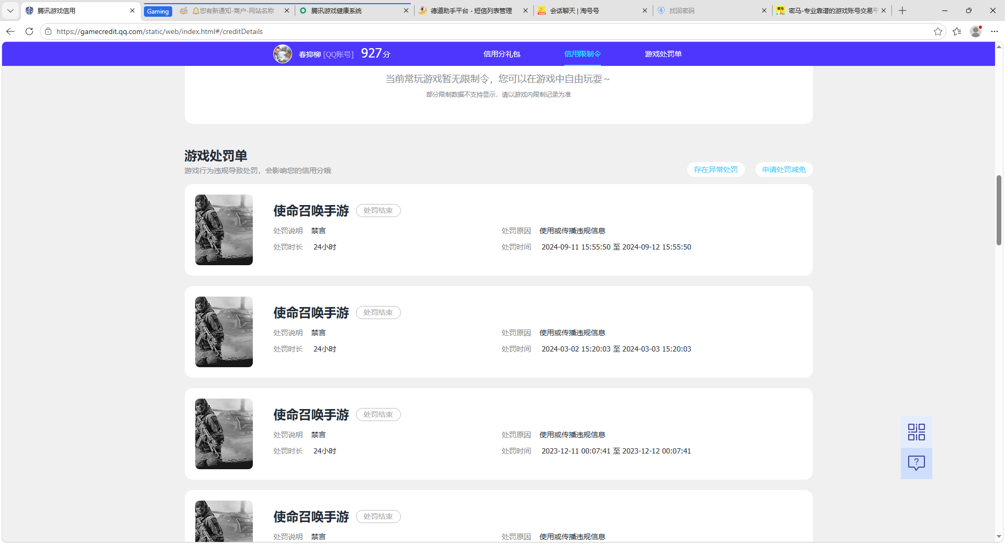Screen dimensions: 1005x544
Task: Click the 927分 credit score
Action: click(375, 53)
